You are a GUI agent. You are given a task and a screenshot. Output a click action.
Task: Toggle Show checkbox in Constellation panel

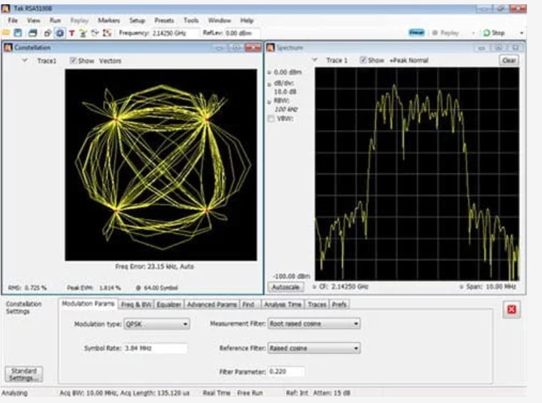[73, 61]
